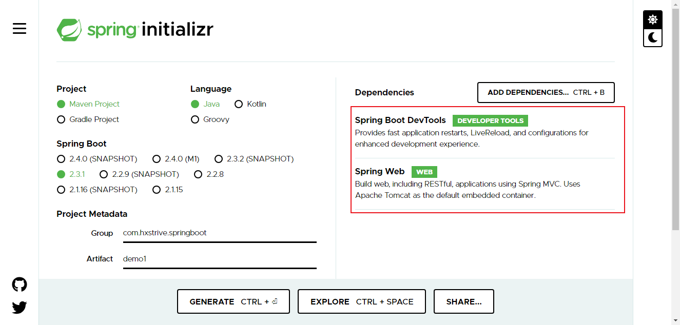Click the Add Dependencies button

click(x=546, y=92)
